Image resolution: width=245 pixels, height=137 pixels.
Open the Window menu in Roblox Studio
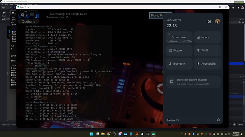pyautogui.click(x=29, y=4)
